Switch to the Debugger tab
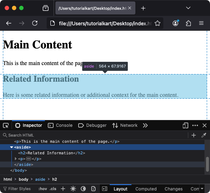 [x=92, y=125]
